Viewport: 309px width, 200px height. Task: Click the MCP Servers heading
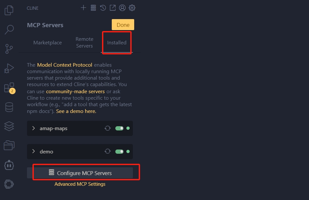pyautogui.click(x=45, y=25)
